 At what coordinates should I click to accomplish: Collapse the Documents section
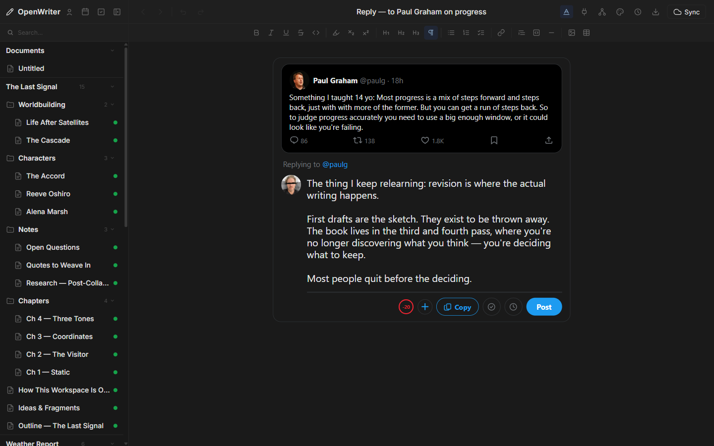tap(112, 50)
